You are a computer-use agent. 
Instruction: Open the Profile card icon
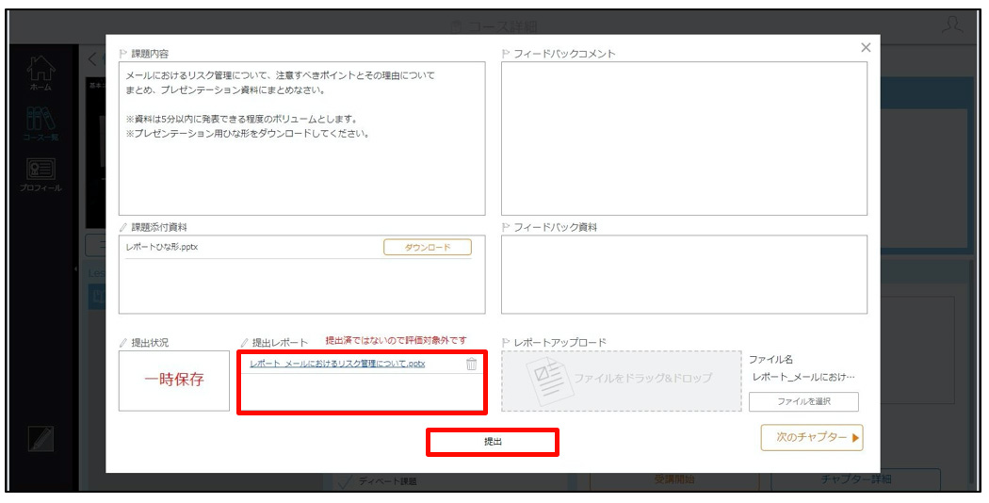coord(41,170)
